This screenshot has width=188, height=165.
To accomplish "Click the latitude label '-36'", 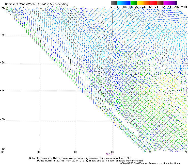I will tap(2, 90).
